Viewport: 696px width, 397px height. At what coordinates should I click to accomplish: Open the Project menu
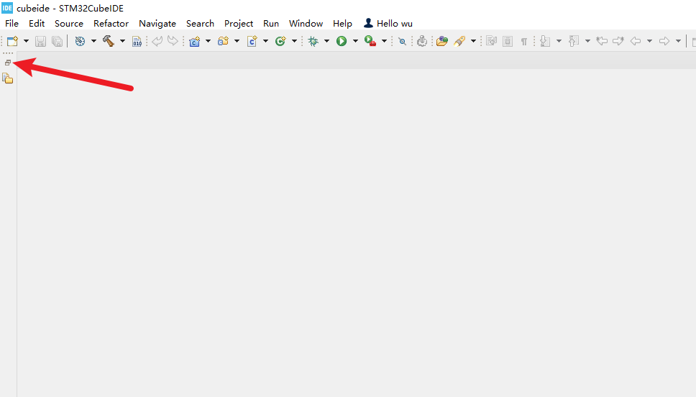[x=239, y=23]
